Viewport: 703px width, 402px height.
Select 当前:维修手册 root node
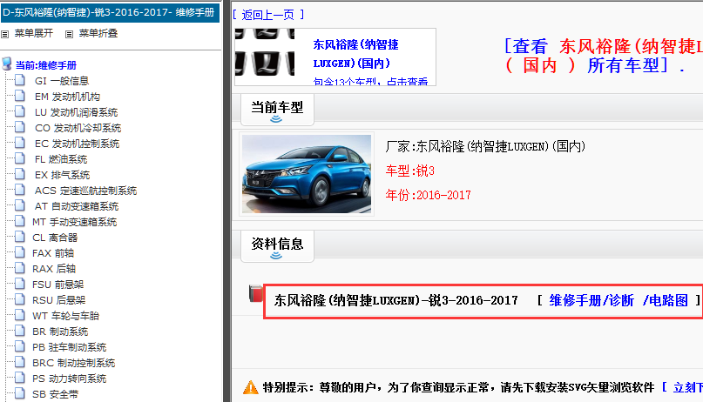pos(45,65)
